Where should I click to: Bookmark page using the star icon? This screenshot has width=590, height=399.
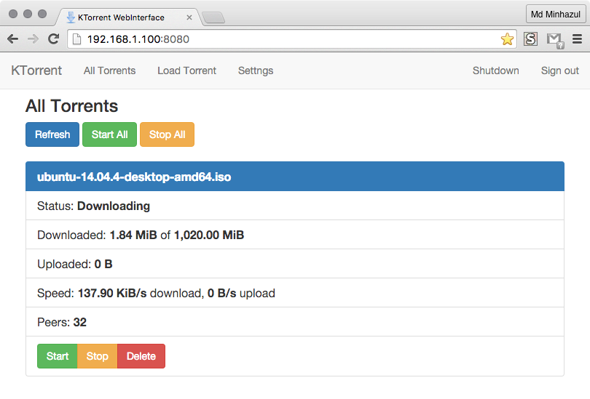[507, 39]
